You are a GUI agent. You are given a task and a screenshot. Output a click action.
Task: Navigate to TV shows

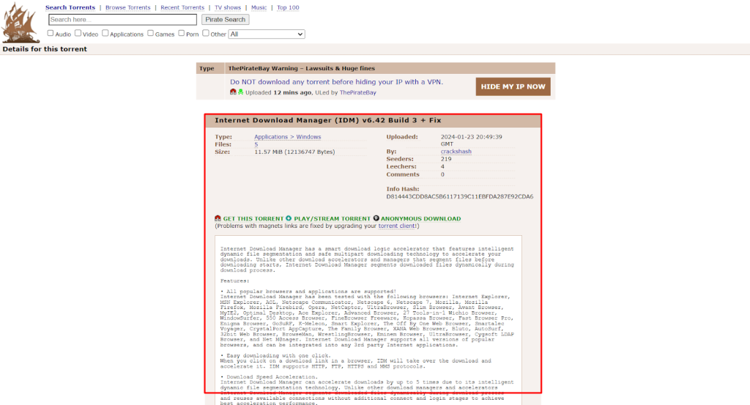click(228, 7)
